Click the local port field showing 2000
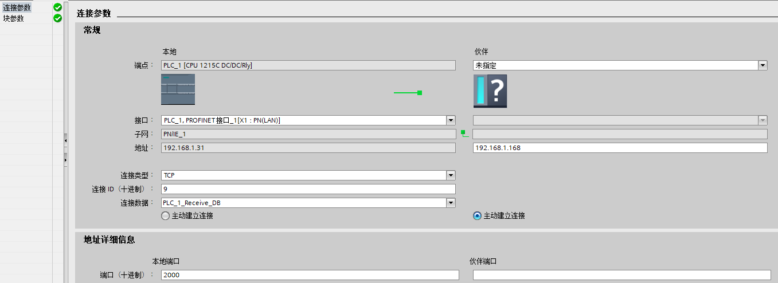Viewport: 778px width, 283px height. (x=310, y=275)
